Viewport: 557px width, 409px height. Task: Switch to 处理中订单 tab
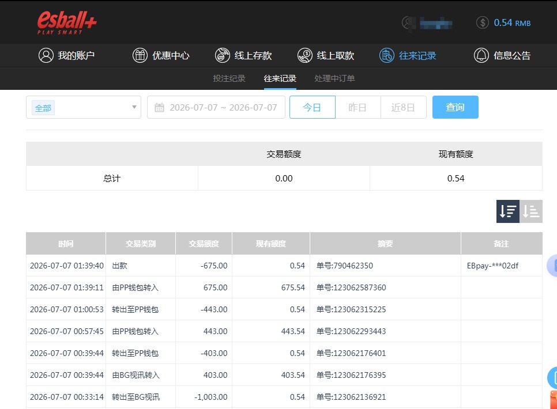334,78
